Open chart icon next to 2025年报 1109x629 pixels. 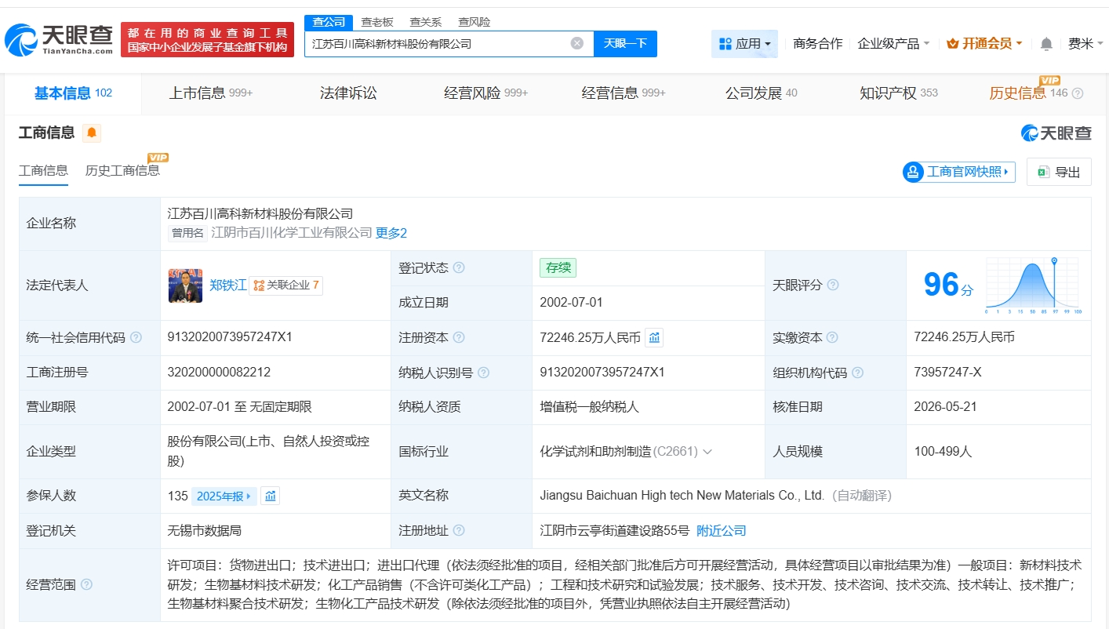[271, 496]
